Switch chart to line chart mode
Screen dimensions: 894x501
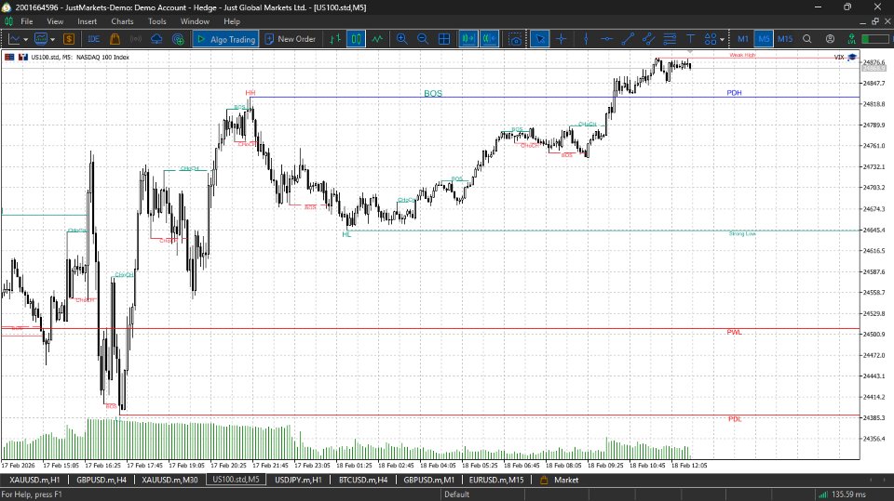pos(377,39)
